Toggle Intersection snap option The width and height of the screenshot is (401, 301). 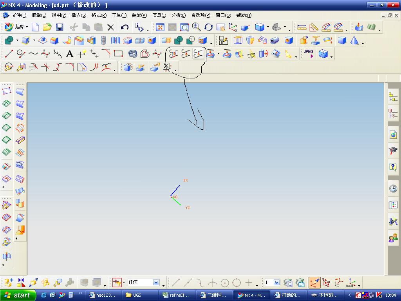pyautogui.click(x=212, y=283)
